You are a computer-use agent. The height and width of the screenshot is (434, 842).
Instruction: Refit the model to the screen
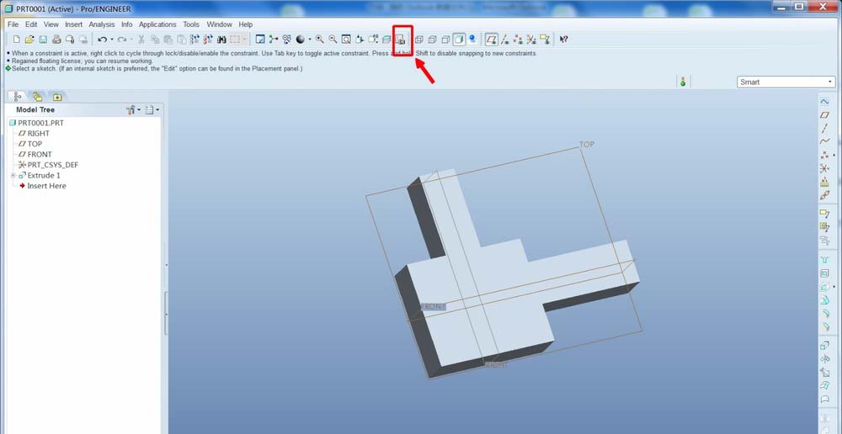pyautogui.click(x=346, y=40)
